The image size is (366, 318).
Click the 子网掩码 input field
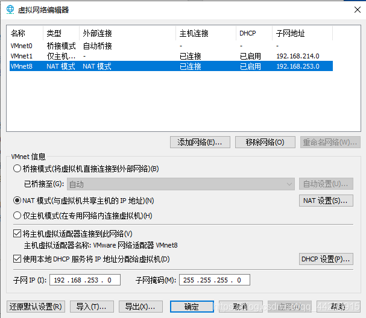pos(215,280)
